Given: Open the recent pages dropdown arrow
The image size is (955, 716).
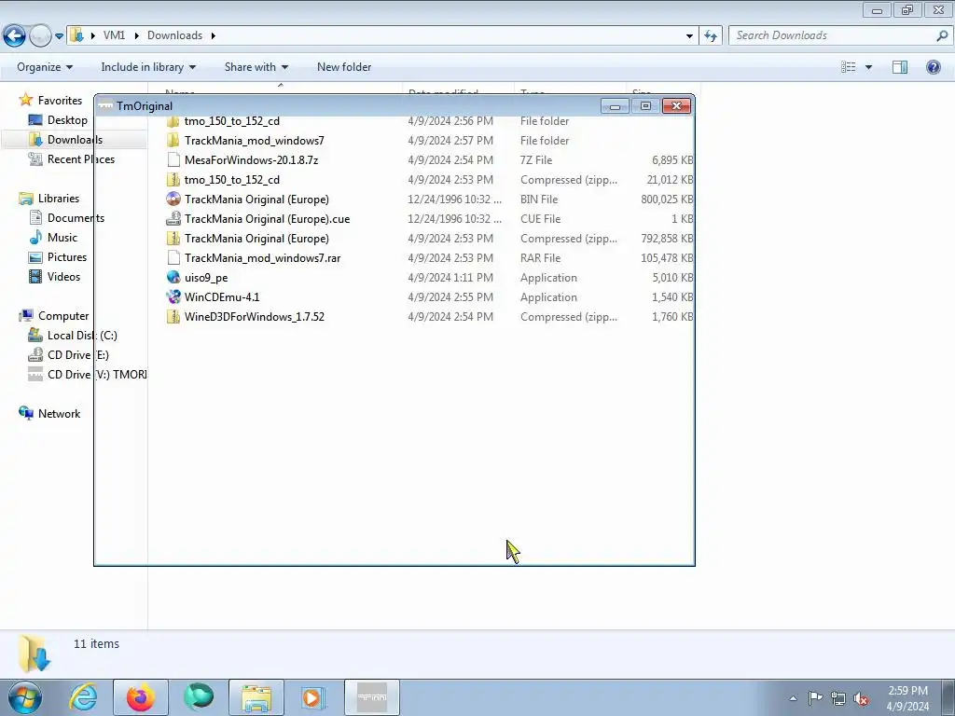Looking at the screenshot, I should tap(59, 36).
